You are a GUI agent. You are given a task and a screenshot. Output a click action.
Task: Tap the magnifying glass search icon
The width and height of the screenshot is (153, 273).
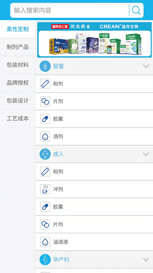click(136, 10)
